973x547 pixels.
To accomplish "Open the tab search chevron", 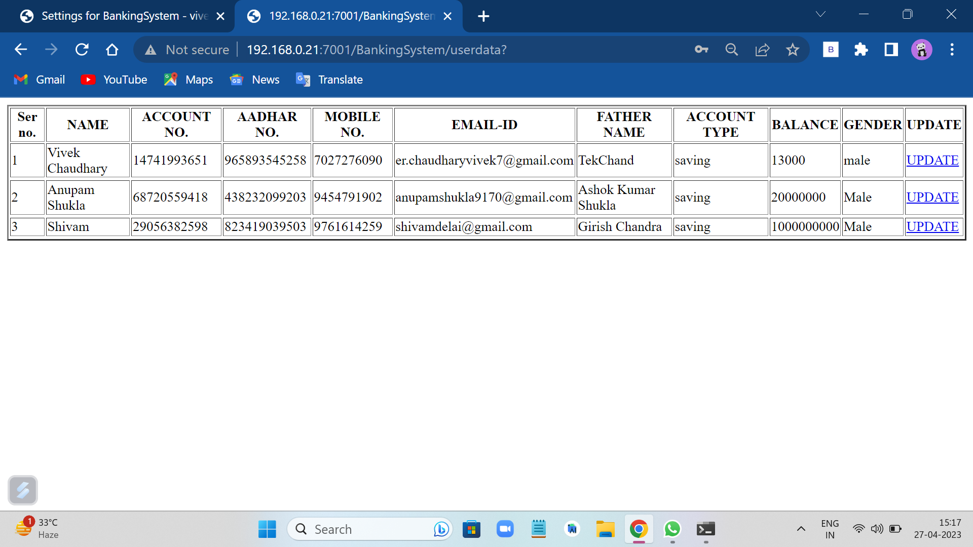I will [x=821, y=14].
